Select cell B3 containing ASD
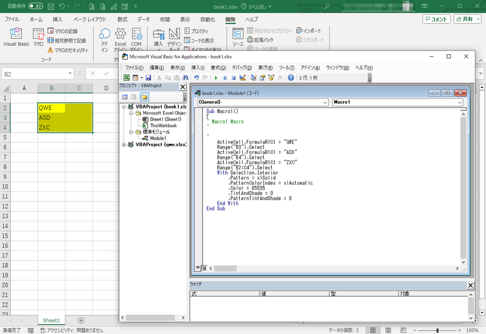This screenshot has width=486, height=334. tap(51, 118)
